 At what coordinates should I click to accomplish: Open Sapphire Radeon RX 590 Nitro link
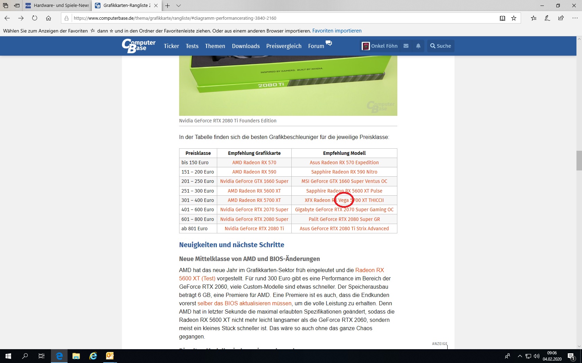tap(344, 172)
